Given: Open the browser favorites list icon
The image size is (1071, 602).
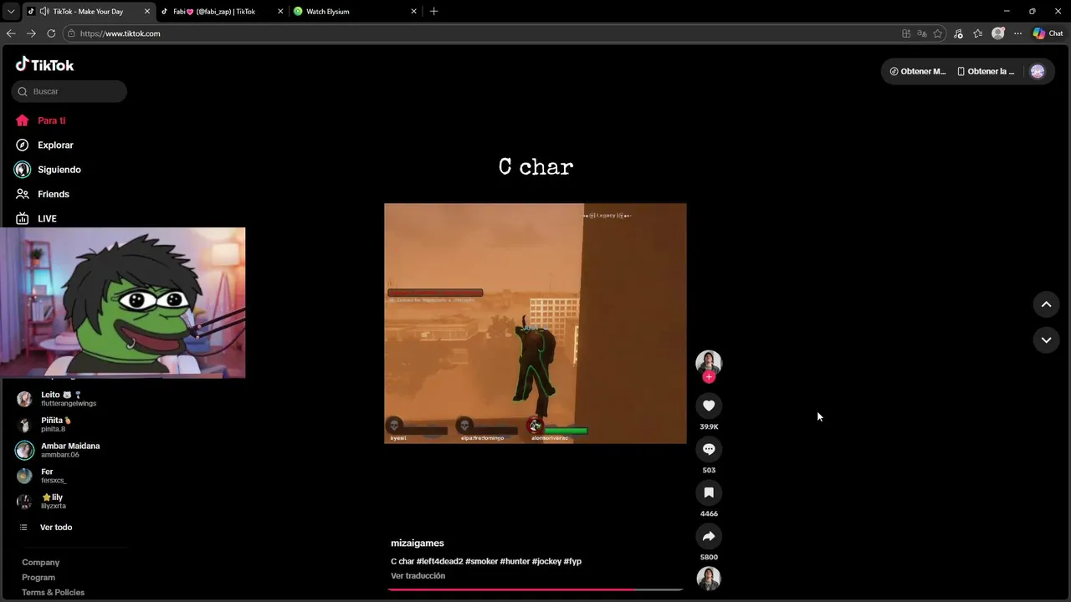Looking at the screenshot, I should click(977, 33).
